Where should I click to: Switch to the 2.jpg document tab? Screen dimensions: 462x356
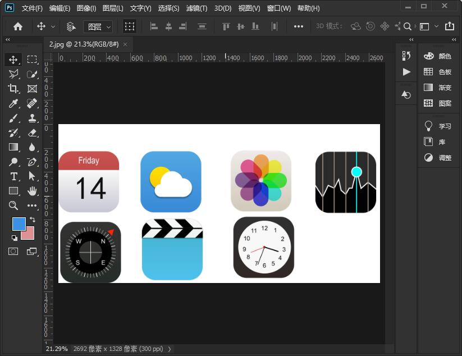coord(84,44)
